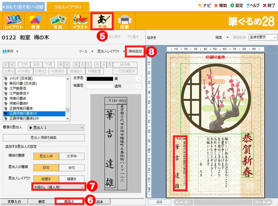This screenshot has height=206, width=278.
Task: Choose 会社 sender type
Action: pyautogui.click(x=72, y=168)
